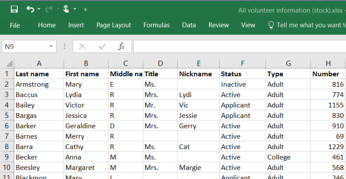The width and height of the screenshot is (346, 179).
Task: Click the Undo arrow icon
Action: click(30, 9)
